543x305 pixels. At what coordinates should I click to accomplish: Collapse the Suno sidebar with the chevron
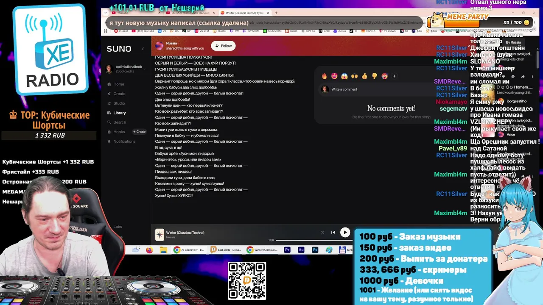pyautogui.click(x=143, y=49)
